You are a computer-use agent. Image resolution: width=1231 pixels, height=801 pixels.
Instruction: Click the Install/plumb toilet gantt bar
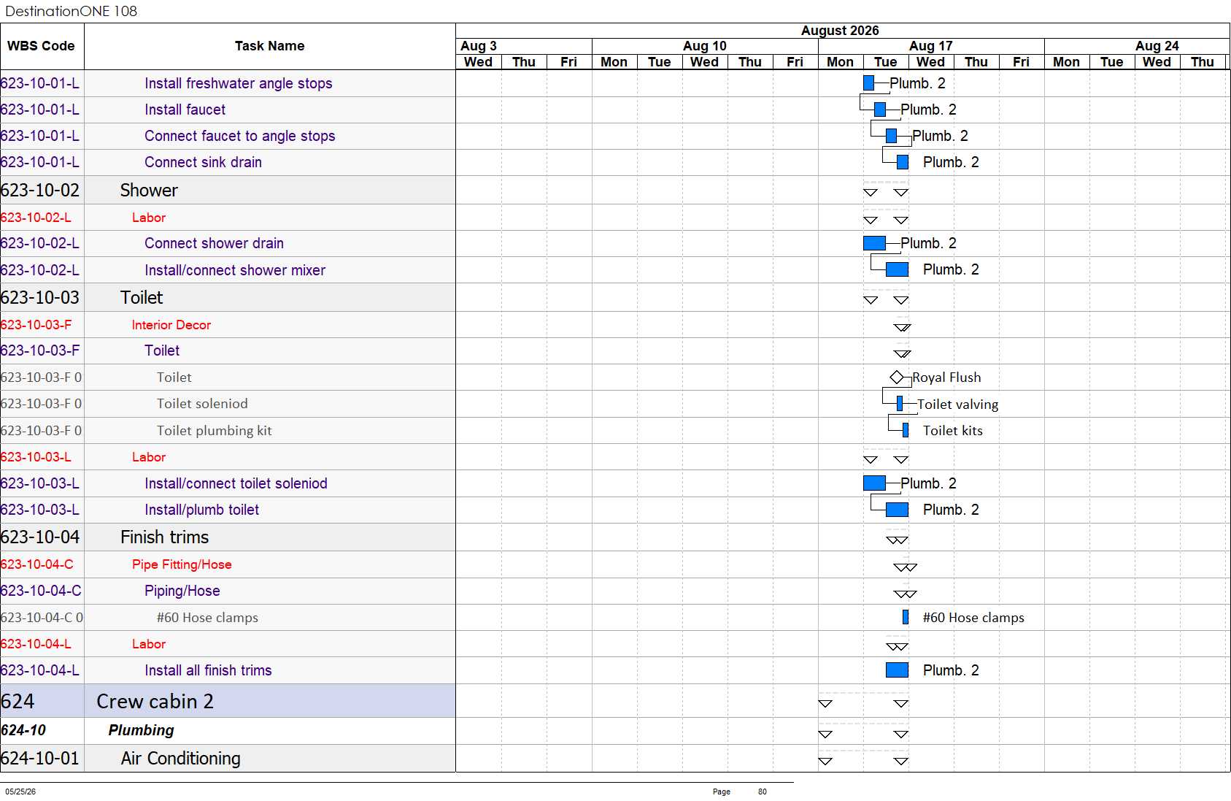(x=897, y=510)
